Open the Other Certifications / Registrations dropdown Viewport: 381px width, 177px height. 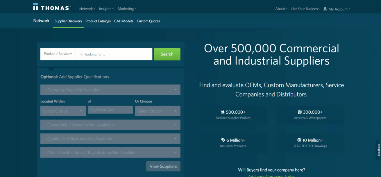(x=110, y=153)
